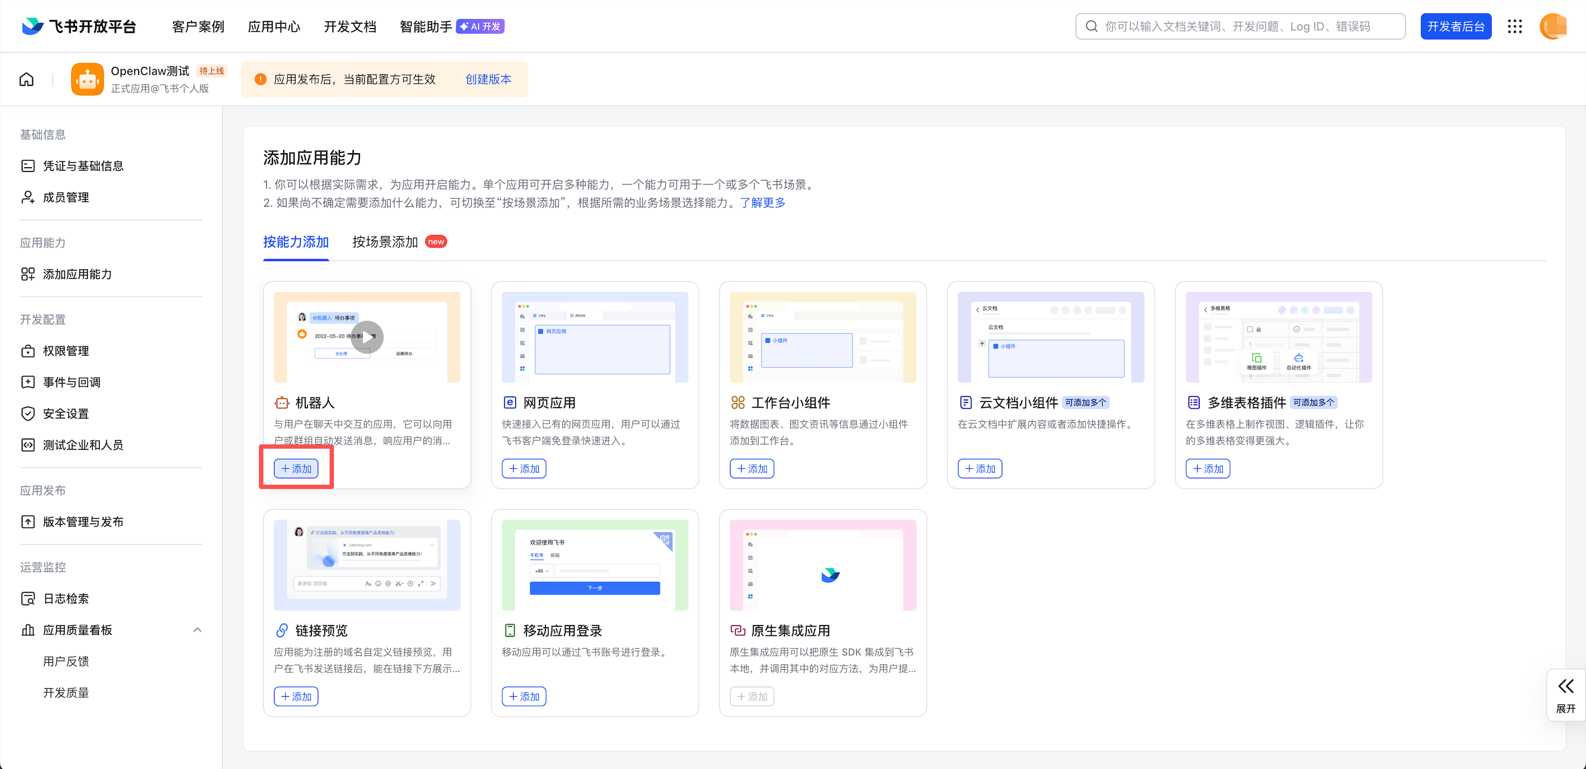Click the OpenClaw测试 robot app icon
The height and width of the screenshot is (769, 1586).
[87, 79]
